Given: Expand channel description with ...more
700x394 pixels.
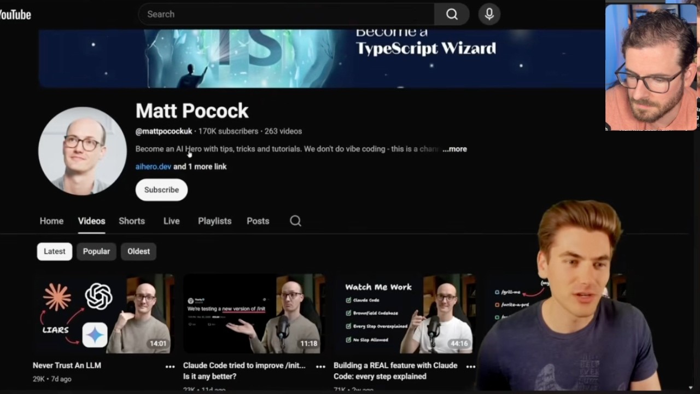Looking at the screenshot, I should [455, 149].
